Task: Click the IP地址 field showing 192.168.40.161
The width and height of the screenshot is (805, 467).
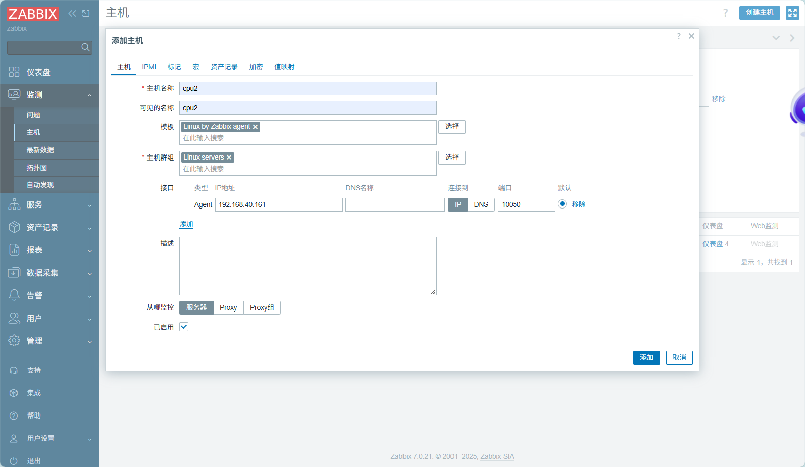Action: tap(279, 204)
